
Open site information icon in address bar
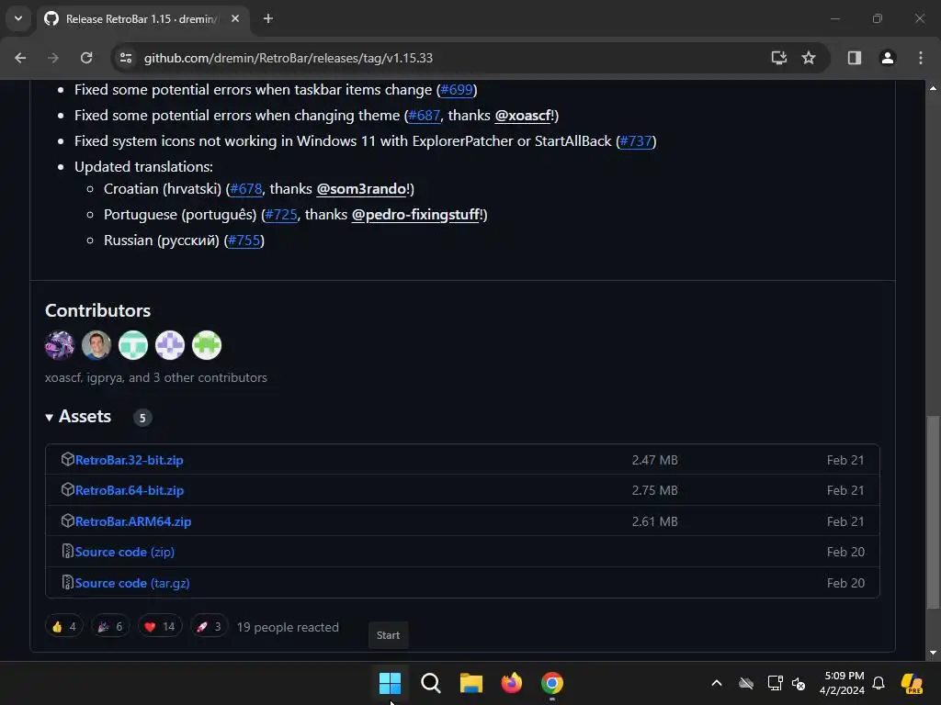point(126,58)
